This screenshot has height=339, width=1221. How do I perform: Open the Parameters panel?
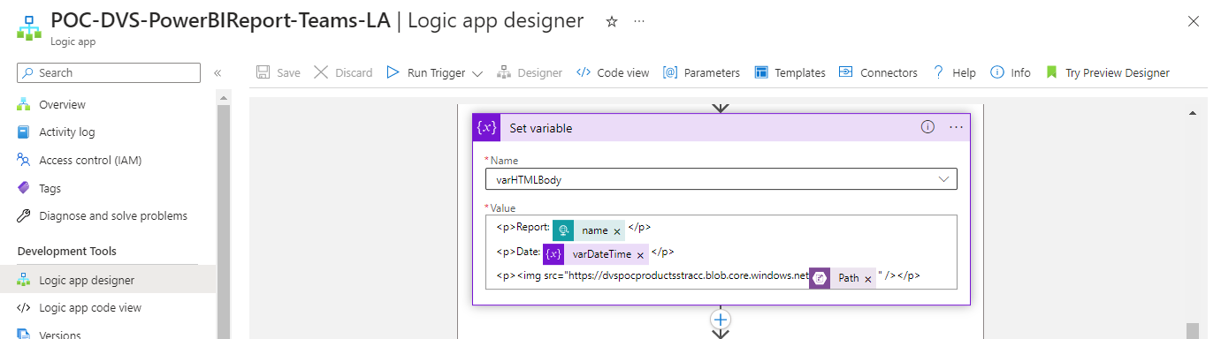[x=701, y=72]
